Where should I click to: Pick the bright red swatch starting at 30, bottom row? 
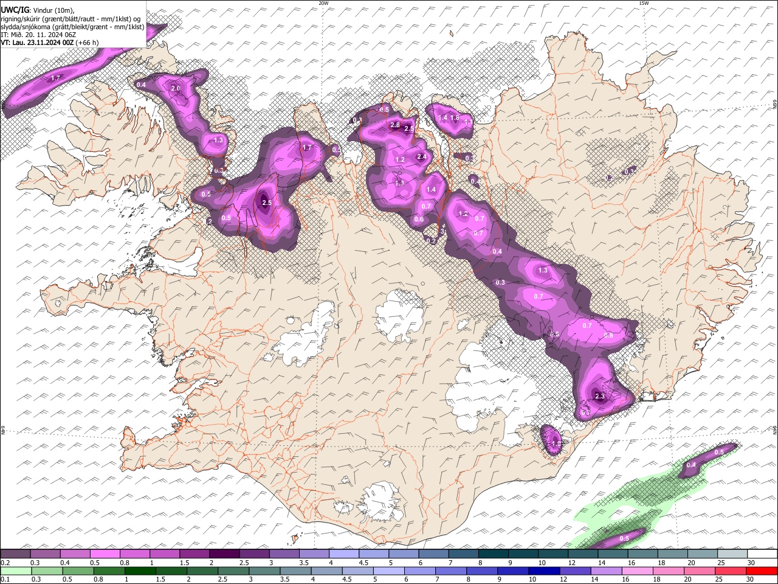(761, 571)
